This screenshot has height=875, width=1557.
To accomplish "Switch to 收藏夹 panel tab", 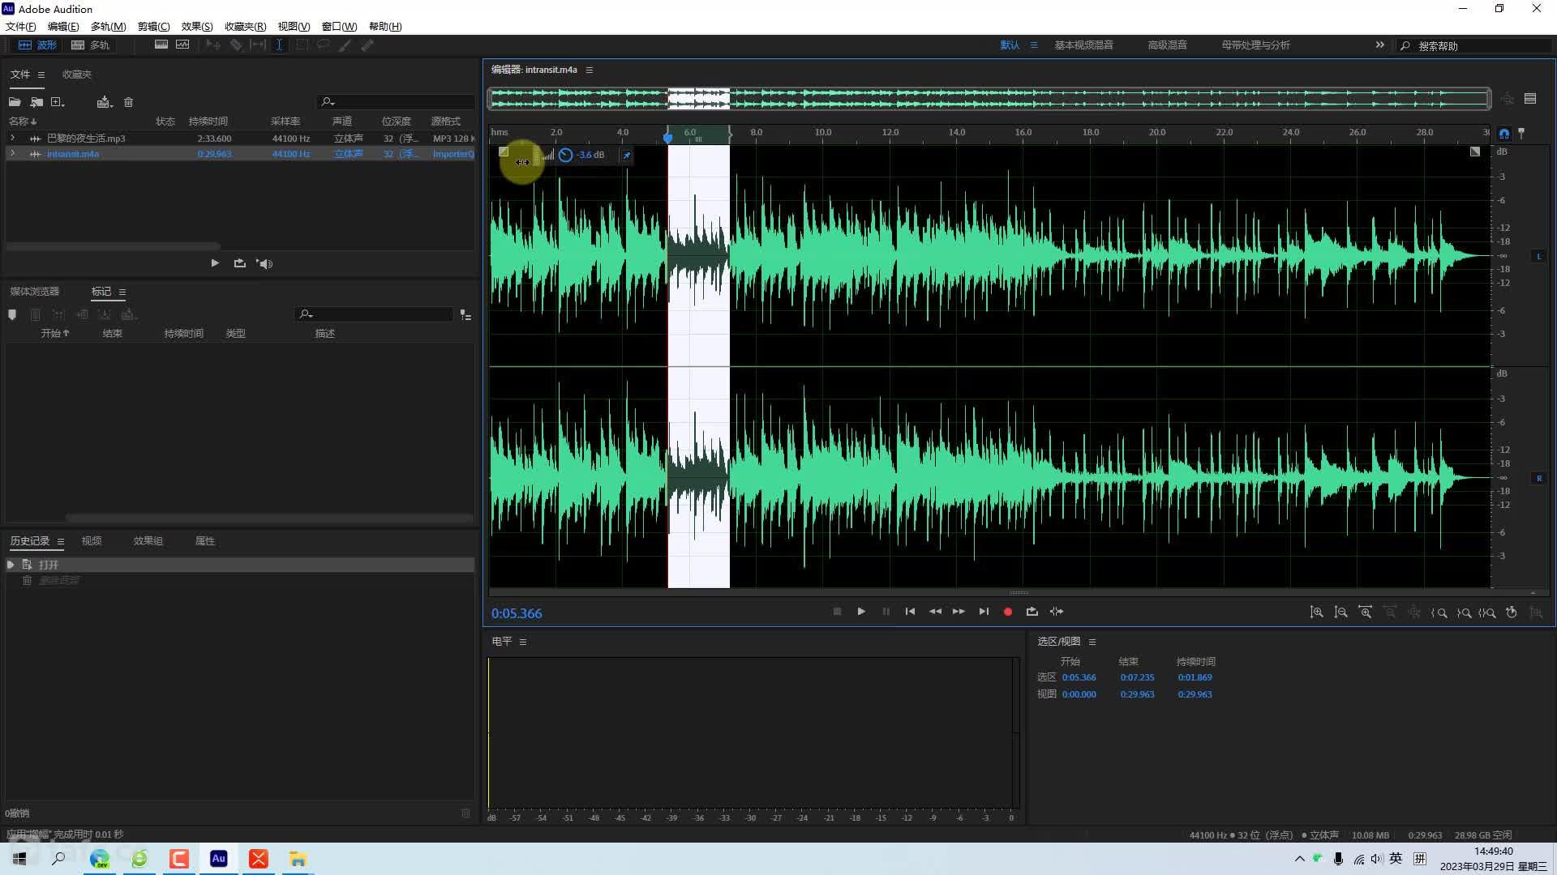I will 77,75.
